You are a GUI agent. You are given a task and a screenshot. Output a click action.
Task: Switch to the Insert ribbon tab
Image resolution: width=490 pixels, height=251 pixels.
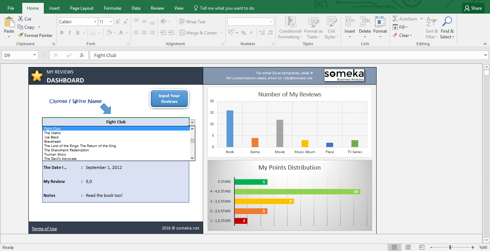pos(55,8)
